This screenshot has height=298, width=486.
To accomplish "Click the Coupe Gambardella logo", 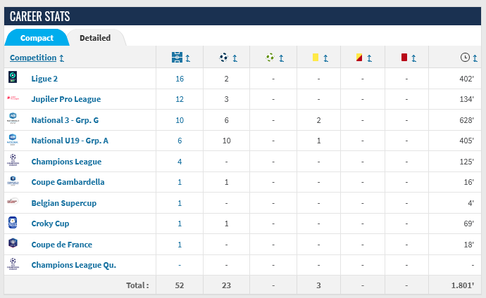I will [13, 182].
